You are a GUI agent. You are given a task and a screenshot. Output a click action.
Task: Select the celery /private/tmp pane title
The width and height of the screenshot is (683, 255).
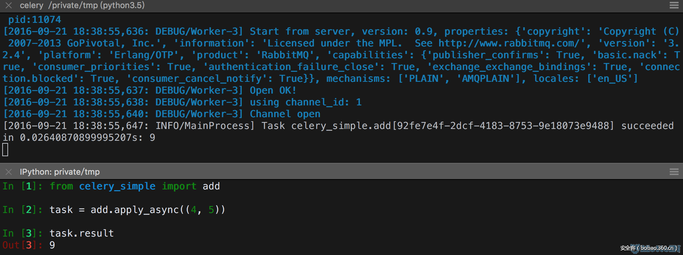tap(82, 6)
